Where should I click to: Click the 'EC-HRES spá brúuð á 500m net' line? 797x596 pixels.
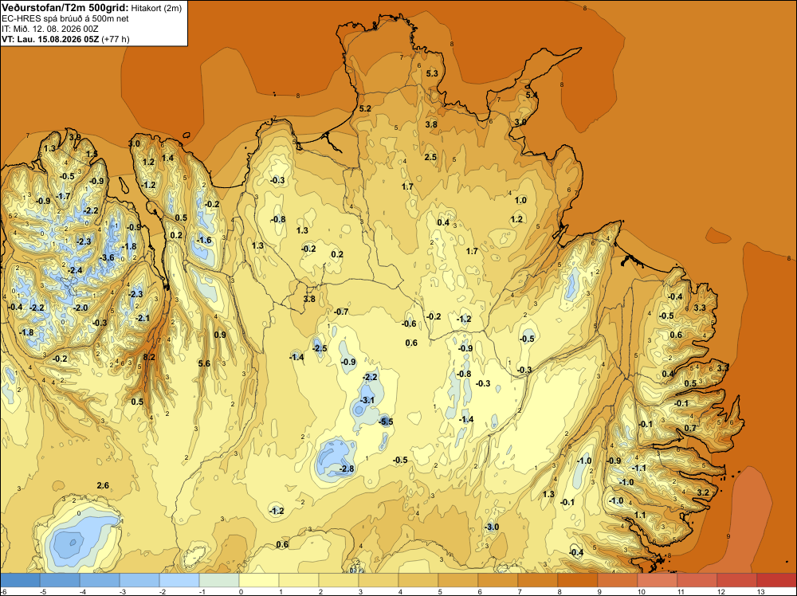click(x=65, y=18)
